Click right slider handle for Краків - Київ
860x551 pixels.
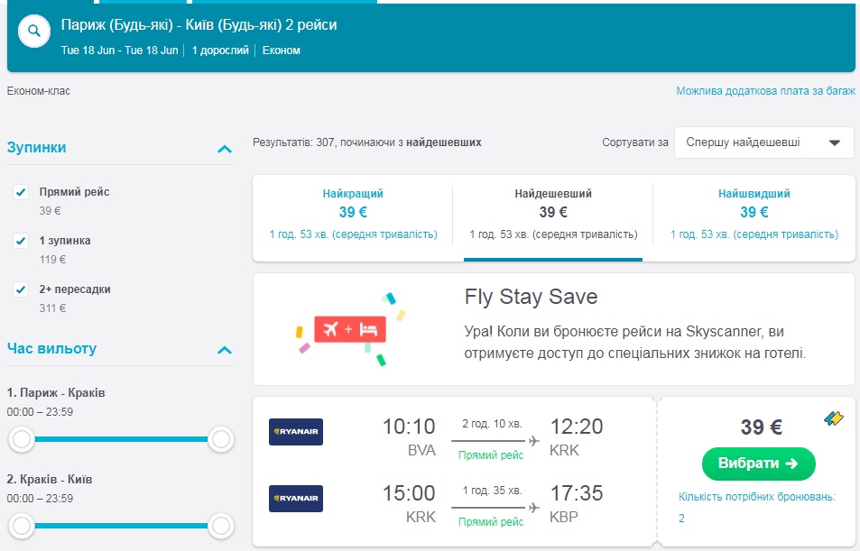coord(220,524)
